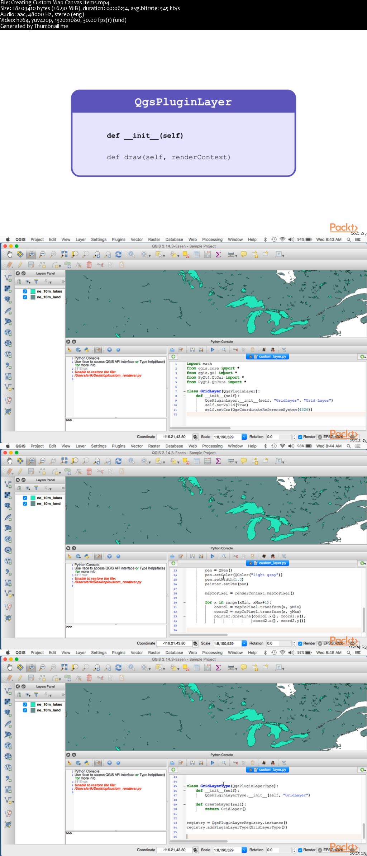Toggle Render checkbox in 8:46 AM frame
This screenshot has width=367, height=856.
tap(300, 850)
